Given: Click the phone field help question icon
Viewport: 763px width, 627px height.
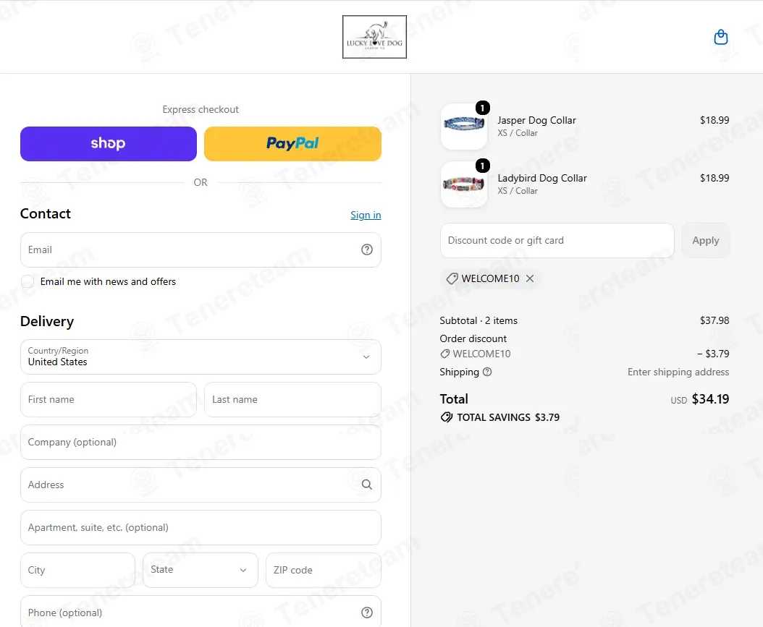Looking at the screenshot, I should pyautogui.click(x=367, y=613).
